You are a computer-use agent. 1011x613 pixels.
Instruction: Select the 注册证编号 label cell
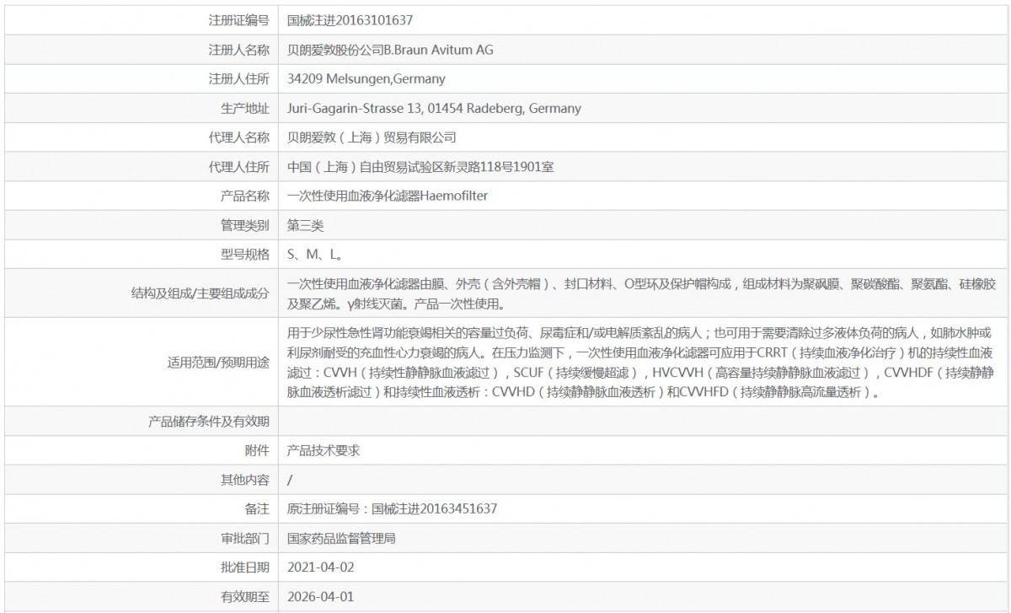[238, 20]
